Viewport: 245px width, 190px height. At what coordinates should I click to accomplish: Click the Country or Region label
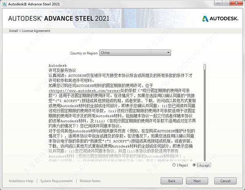point(84,53)
